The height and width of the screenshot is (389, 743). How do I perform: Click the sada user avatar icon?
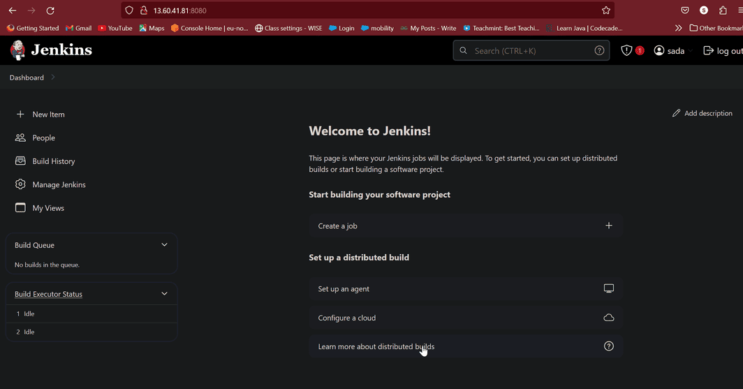659,50
